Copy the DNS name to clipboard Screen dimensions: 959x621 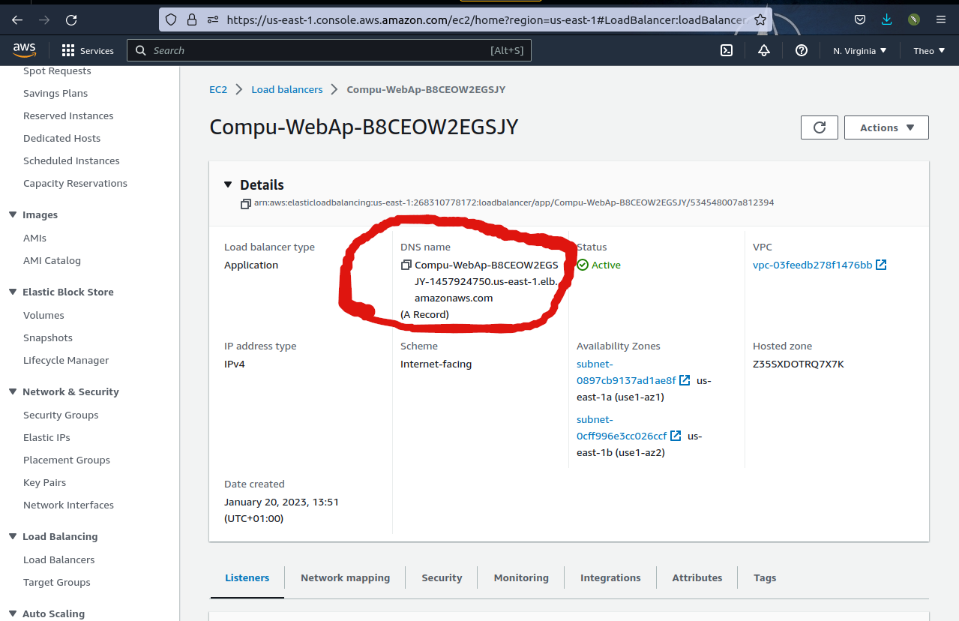(406, 265)
